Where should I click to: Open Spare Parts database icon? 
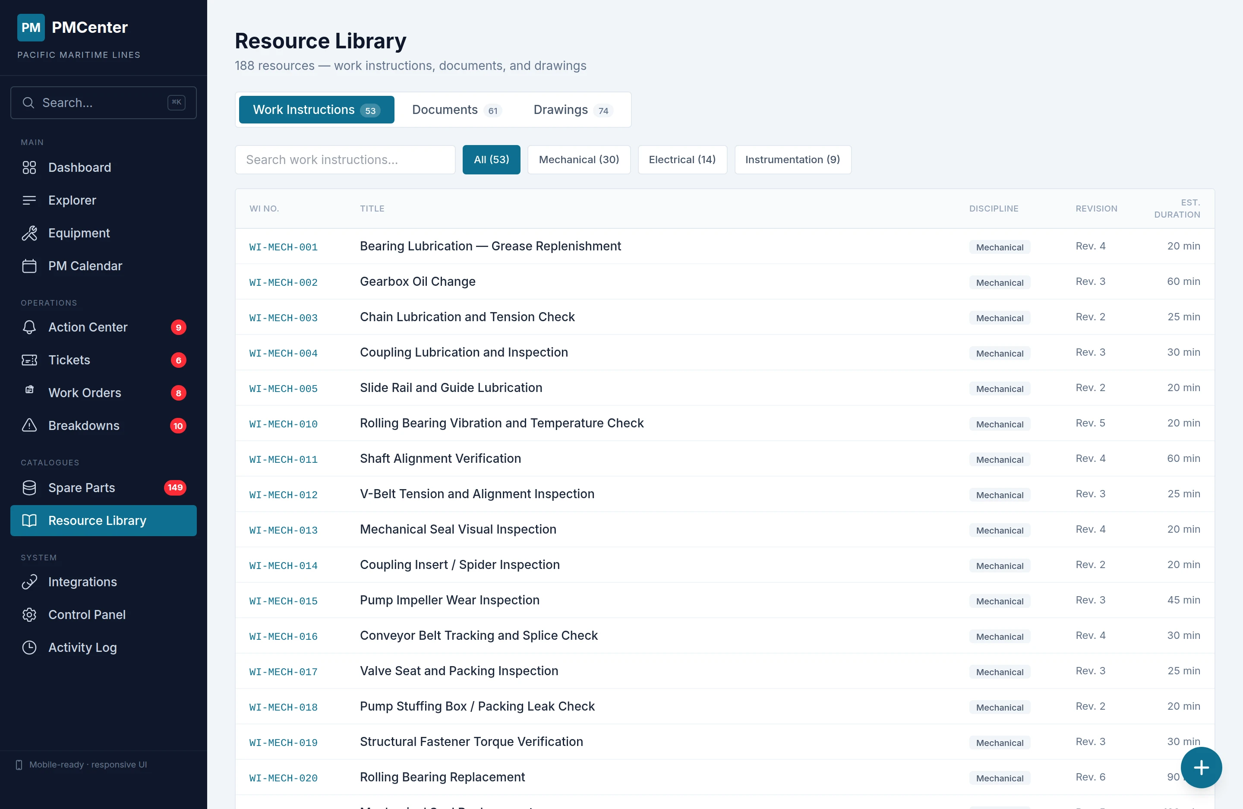[29, 488]
